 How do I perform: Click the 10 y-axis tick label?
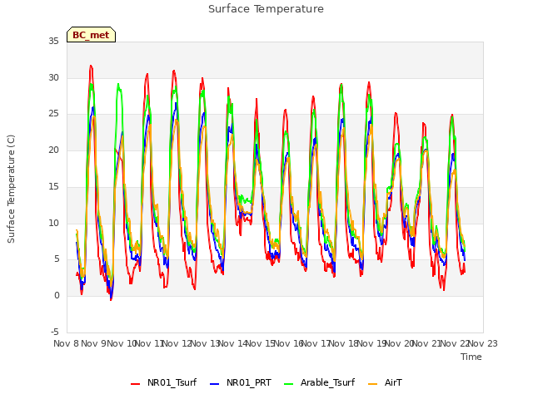53,223
